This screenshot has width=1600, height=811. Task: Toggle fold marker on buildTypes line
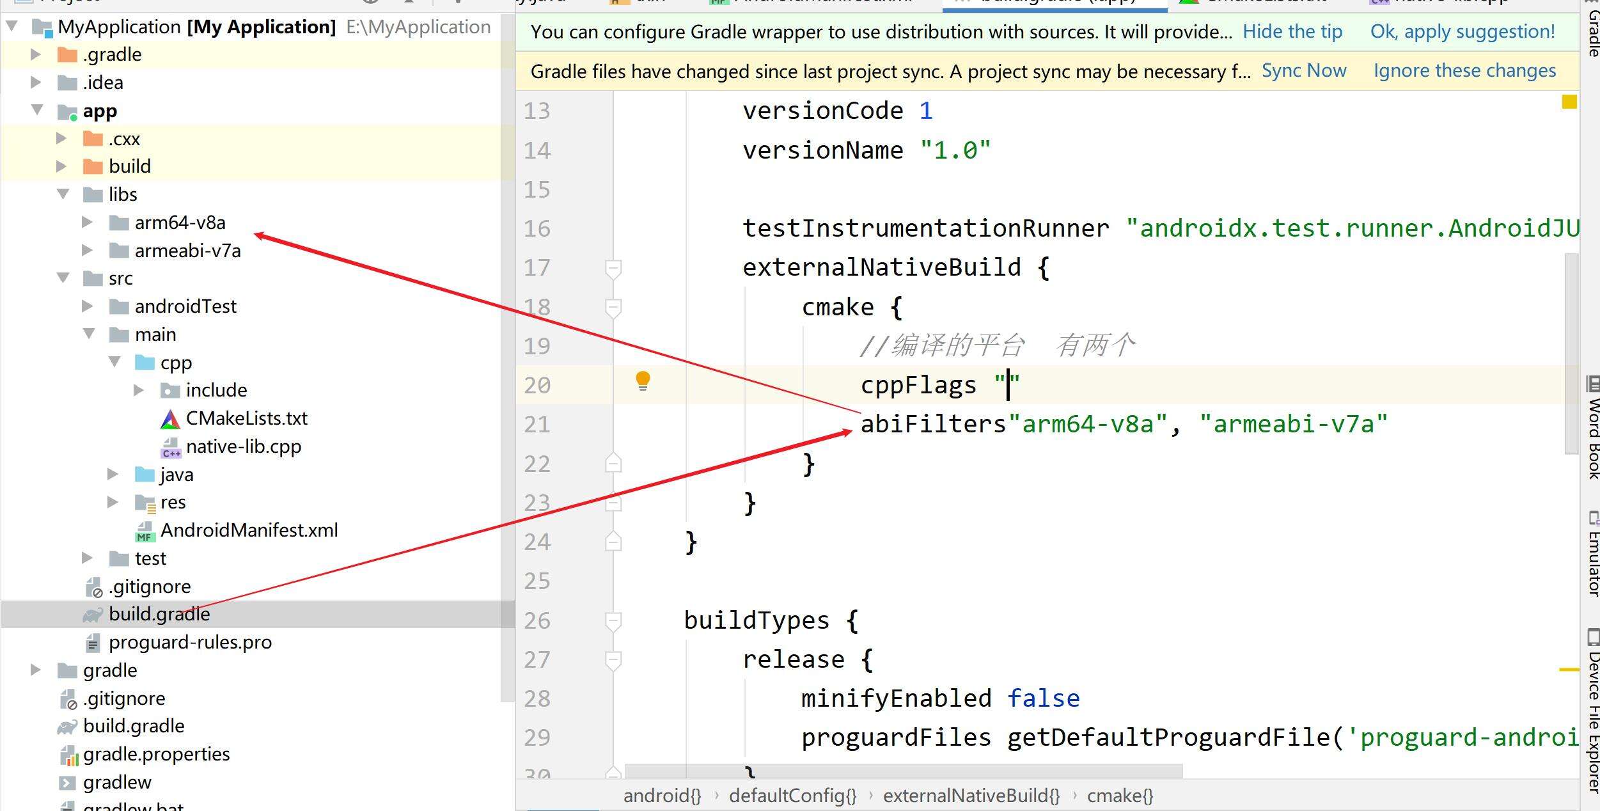613,620
